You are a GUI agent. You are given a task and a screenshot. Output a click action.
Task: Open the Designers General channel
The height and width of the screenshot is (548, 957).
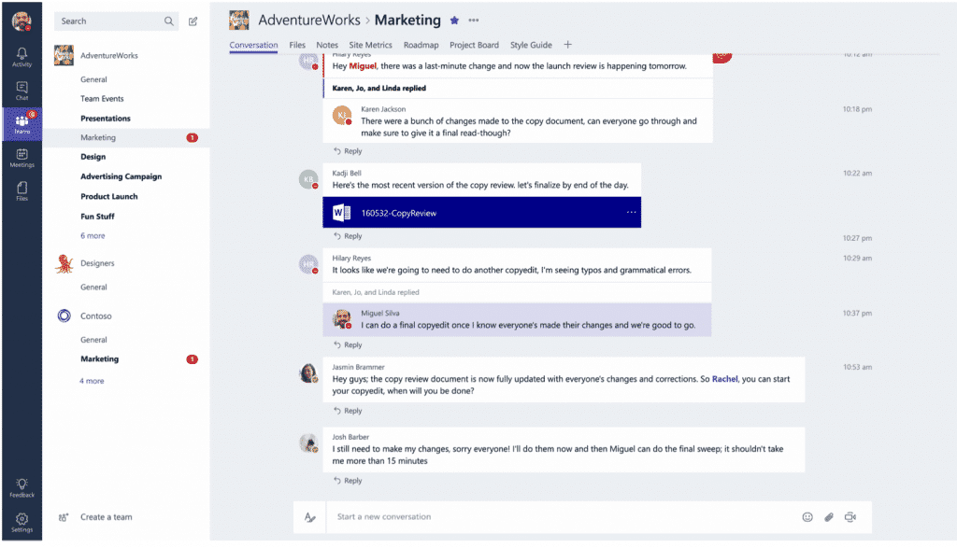coord(93,288)
